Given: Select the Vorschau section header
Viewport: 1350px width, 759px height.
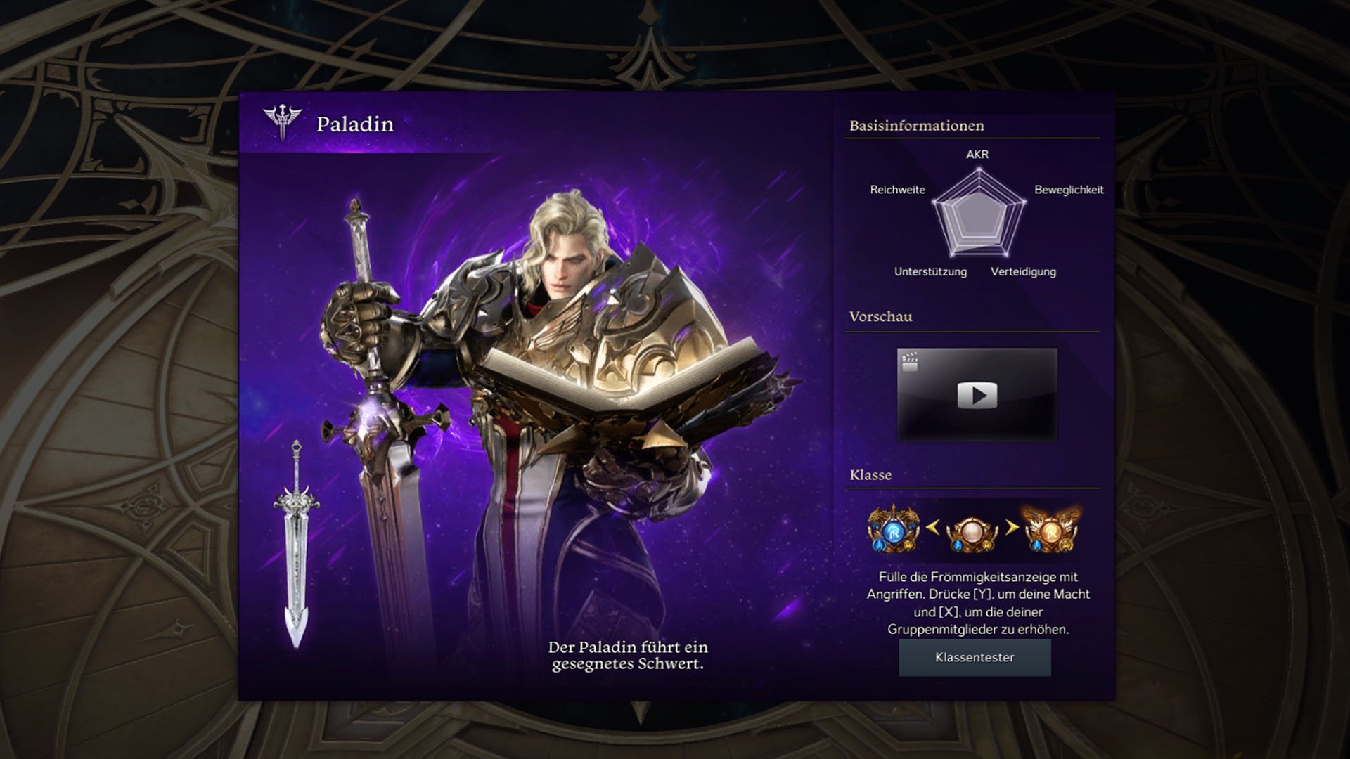Looking at the screenshot, I should [880, 316].
